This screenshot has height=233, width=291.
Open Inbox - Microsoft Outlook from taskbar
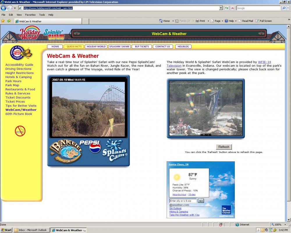coord(31,230)
